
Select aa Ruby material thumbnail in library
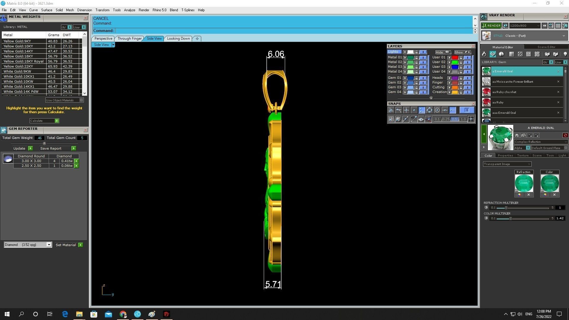click(x=486, y=102)
